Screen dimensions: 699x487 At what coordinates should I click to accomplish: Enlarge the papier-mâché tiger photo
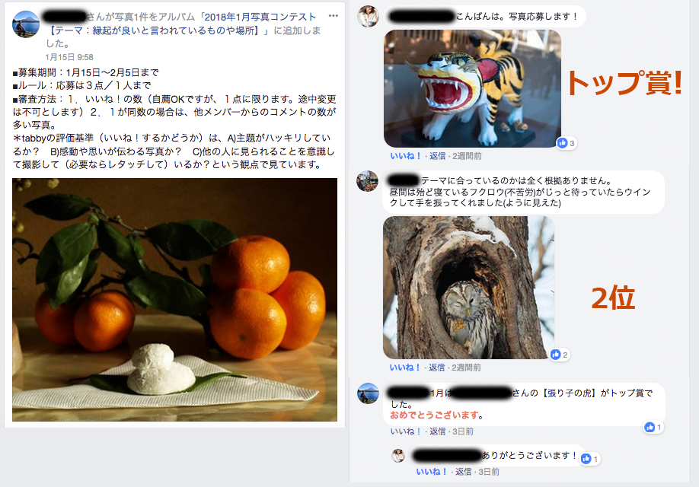tap(472, 88)
